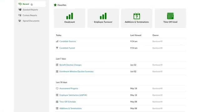Click the Headcount bar chart icon

point(69,16)
